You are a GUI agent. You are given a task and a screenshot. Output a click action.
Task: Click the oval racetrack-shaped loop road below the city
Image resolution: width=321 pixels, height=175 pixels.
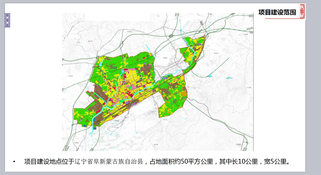[x=115, y=128]
